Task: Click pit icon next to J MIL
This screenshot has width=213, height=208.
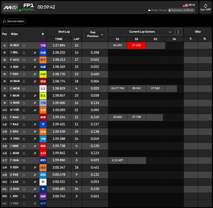Action: pos(35,52)
